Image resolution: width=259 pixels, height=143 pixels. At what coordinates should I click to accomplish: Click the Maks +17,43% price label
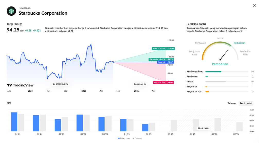pos(163,49)
